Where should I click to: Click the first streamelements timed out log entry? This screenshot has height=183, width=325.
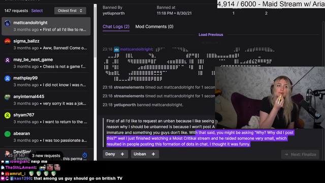pyautogui.click(x=159, y=87)
